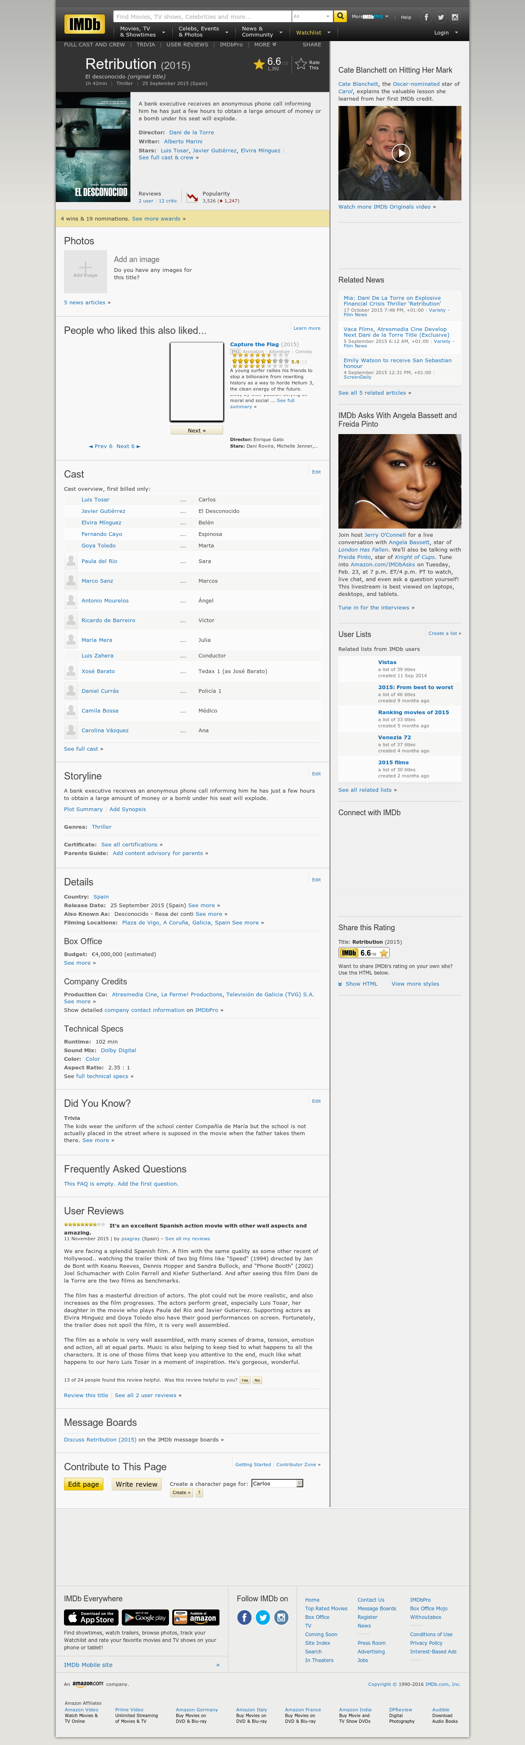Click View more styles link
The image size is (525, 1745).
pyautogui.click(x=415, y=984)
